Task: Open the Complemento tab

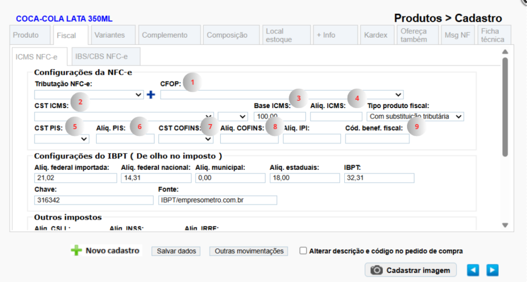Action: [169, 35]
